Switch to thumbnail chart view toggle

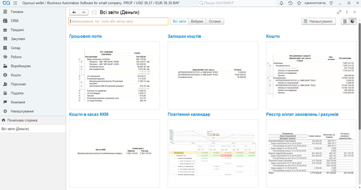[352, 21]
